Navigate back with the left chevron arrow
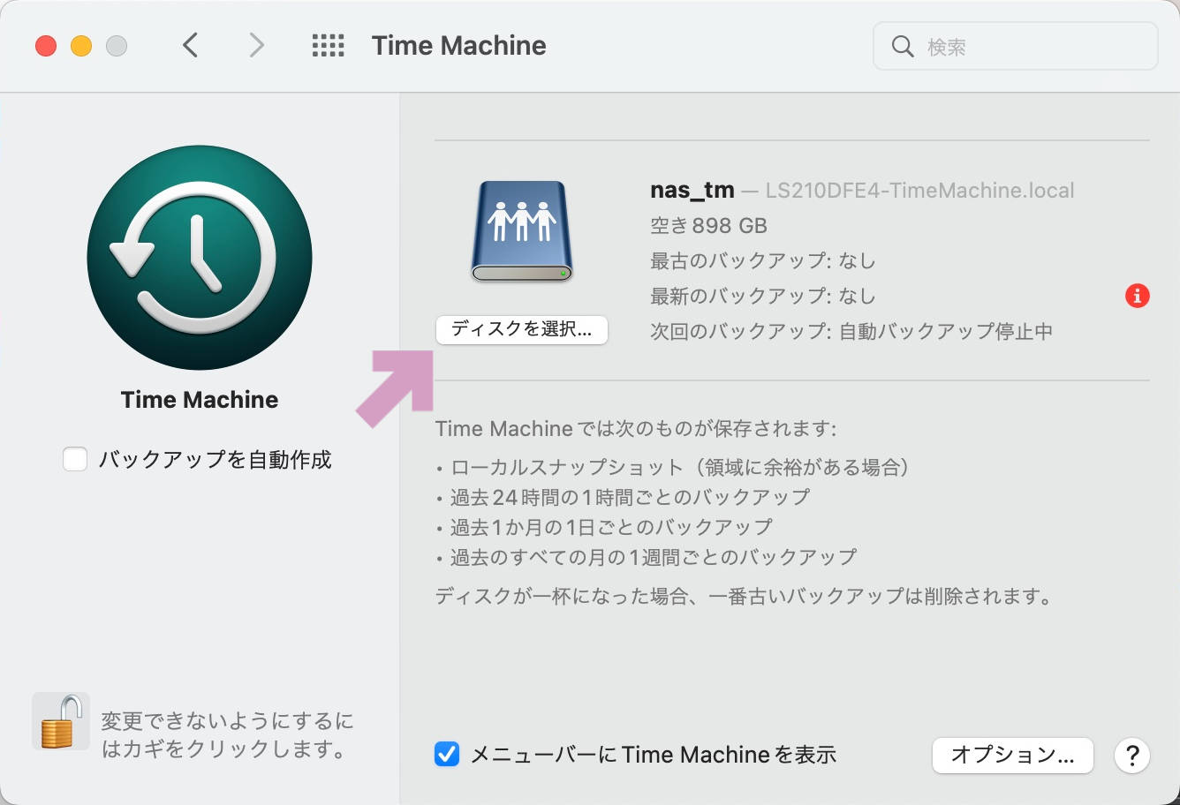 click(x=190, y=44)
